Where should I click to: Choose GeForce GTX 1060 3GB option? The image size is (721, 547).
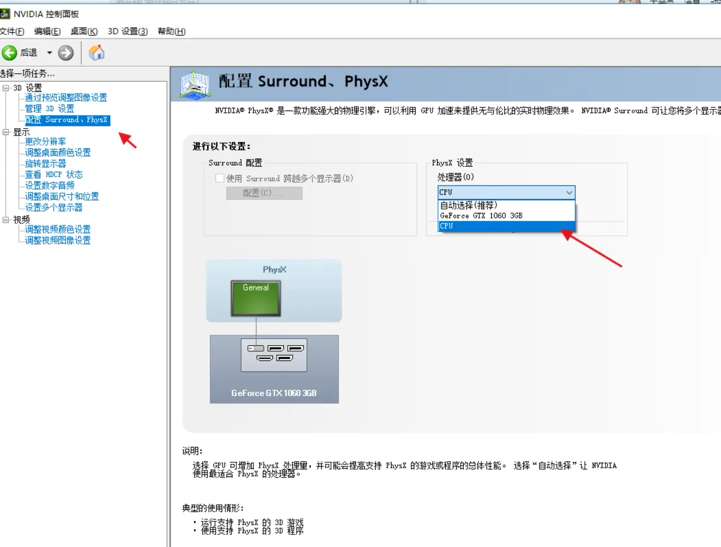coord(507,216)
